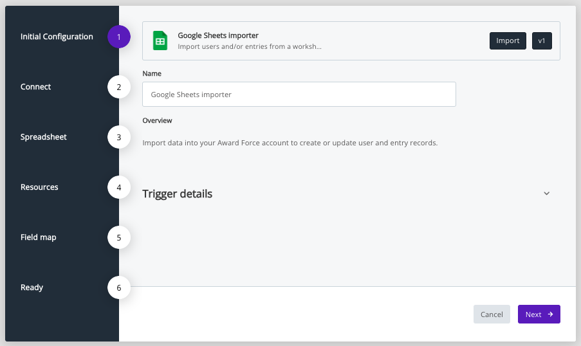Viewport: 581px width, 346px height.
Task: Select step 3 circle for Spreadsheet
Action: (119, 137)
